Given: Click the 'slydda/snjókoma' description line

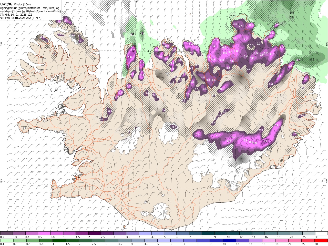Looking at the screenshot, I should 30,11.
